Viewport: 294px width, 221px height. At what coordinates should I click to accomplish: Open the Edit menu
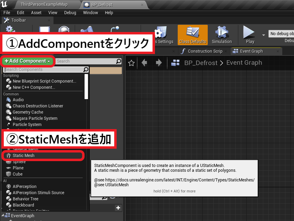[20, 12]
